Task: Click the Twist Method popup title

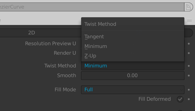Action: [x=100, y=24]
